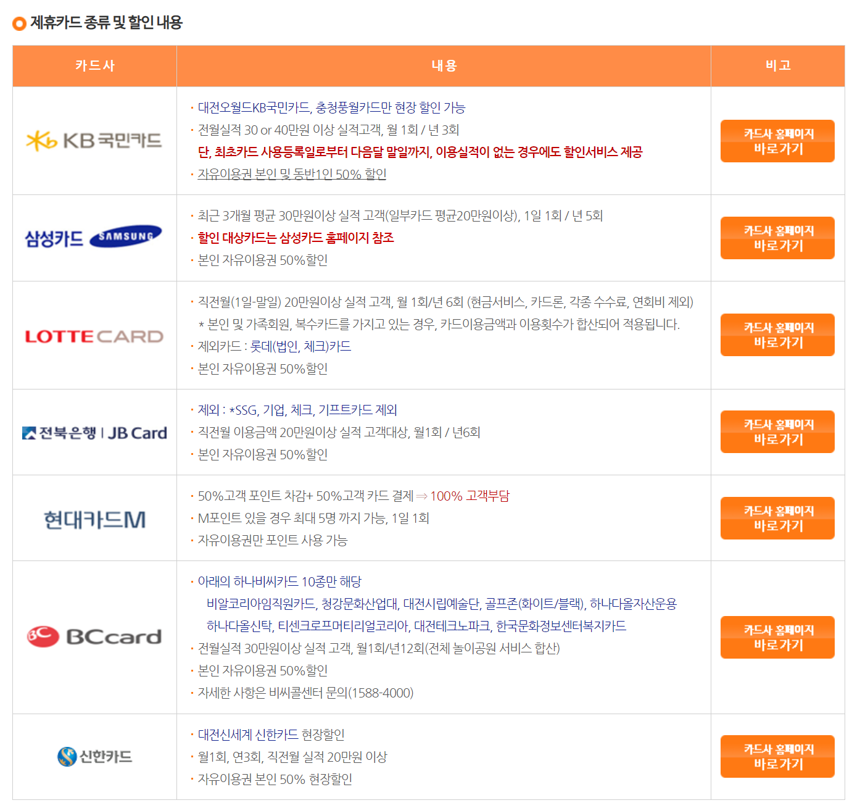Click underlined 자유이용권 본인 및 동반1인 50% 할인
Image resolution: width=852 pixels, height=808 pixels.
coord(292,174)
